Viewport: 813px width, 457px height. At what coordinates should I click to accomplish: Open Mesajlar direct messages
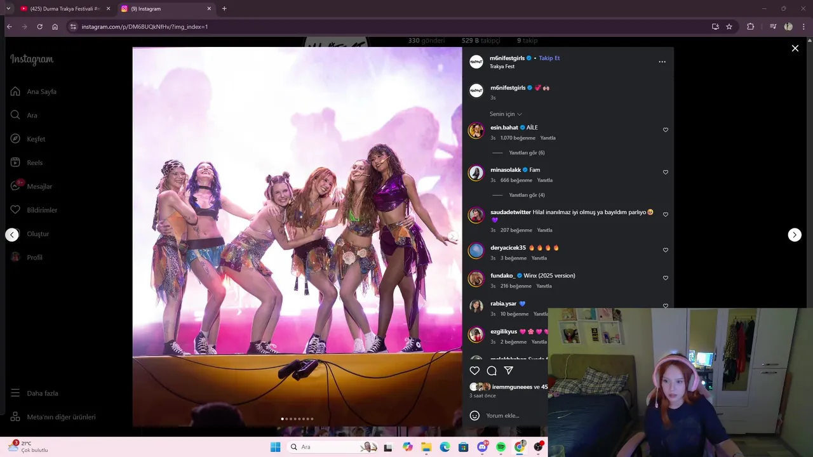point(31,186)
